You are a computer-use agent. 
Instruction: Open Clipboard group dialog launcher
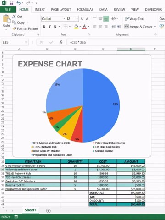(38, 35)
